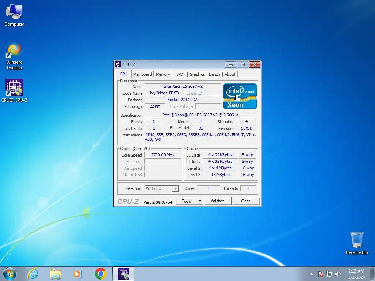
Task: Show hidden tray icons arrow
Action: (311, 274)
